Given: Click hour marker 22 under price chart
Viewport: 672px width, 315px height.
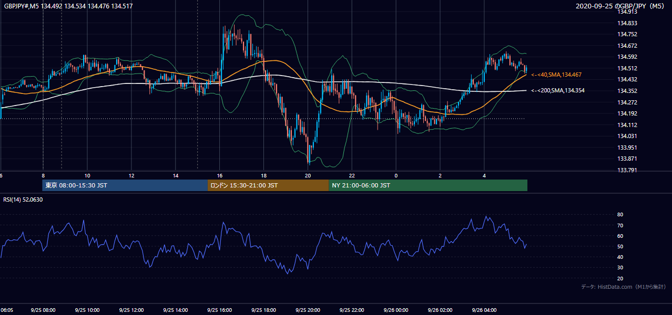Looking at the screenshot, I should [352, 175].
